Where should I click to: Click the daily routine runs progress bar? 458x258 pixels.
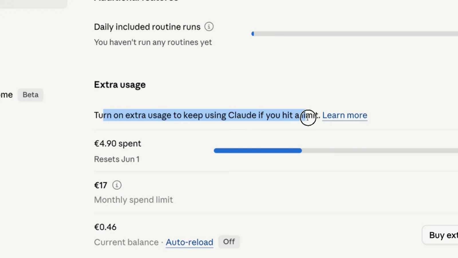pyautogui.click(x=355, y=34)
